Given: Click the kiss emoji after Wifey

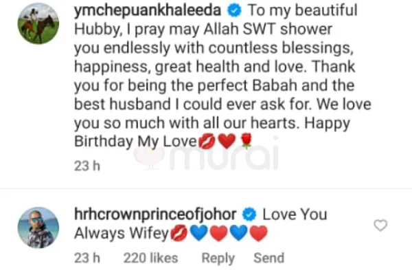Looking at the screenshot, I should (179, 234).
